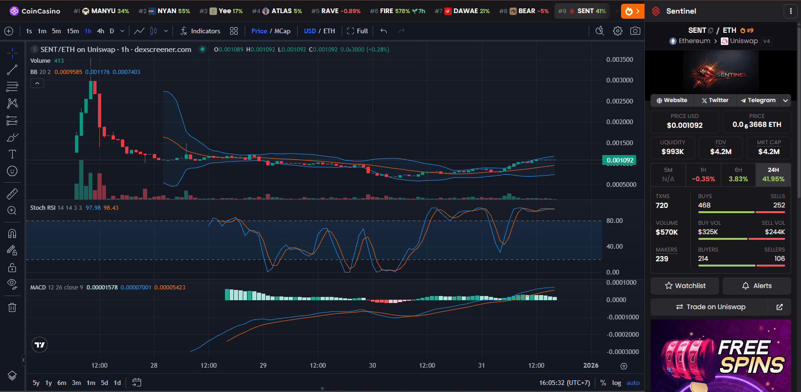
Task: Select the 15m timeframe
Action: coord(73,31)
